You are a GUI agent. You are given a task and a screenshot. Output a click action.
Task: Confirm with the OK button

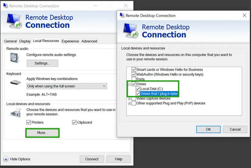[208, 129]
